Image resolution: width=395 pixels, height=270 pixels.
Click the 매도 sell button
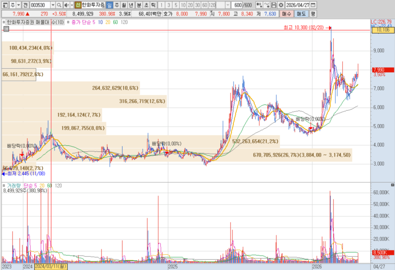pos(301,14)
